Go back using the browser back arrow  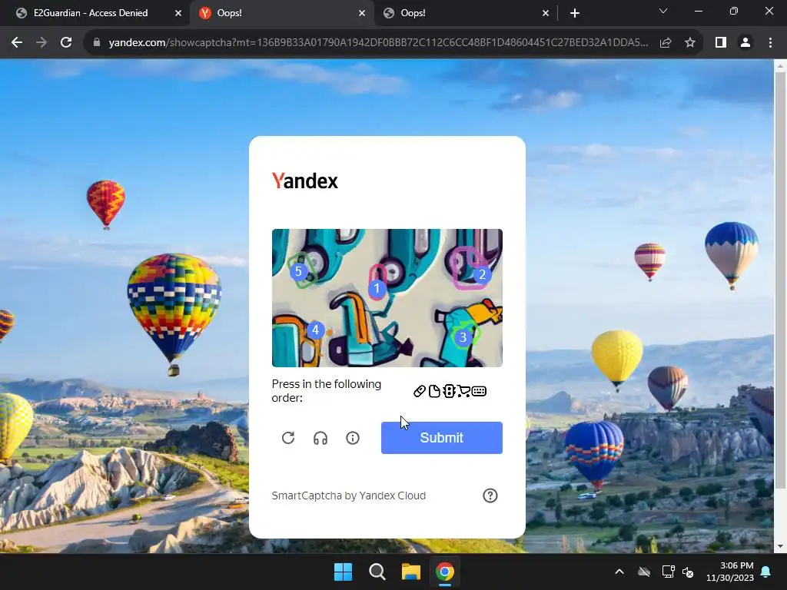(17, 43)
